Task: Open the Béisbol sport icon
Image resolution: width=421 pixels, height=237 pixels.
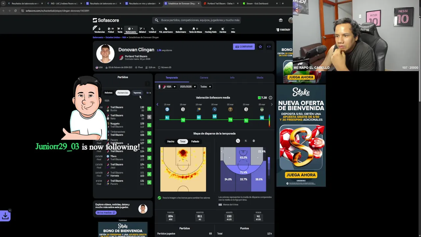Action: [142, 30]
